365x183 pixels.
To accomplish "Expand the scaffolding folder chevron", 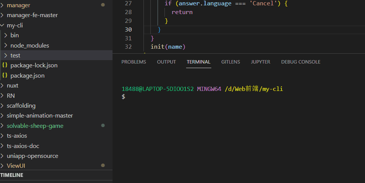I will 2,106.
